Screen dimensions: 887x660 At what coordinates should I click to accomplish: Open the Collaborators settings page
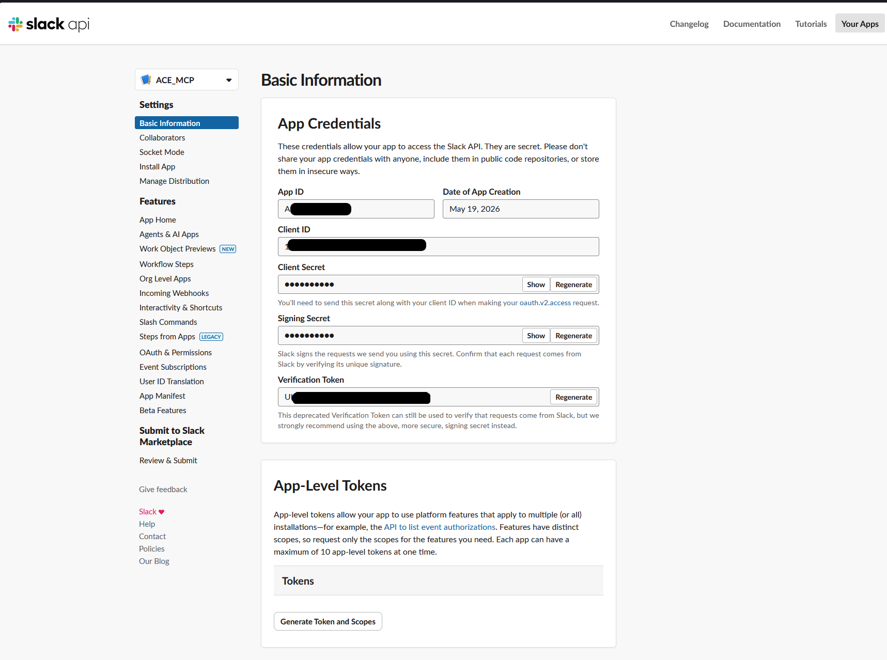162,137
